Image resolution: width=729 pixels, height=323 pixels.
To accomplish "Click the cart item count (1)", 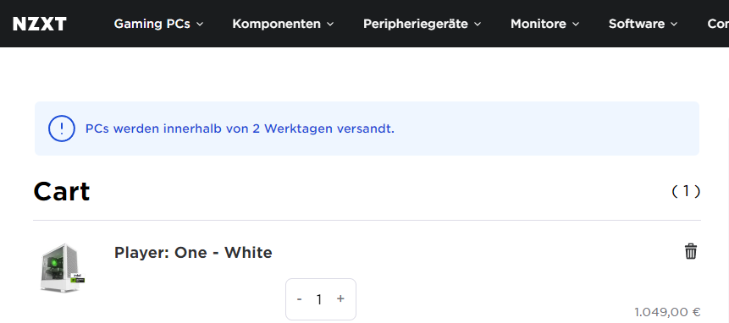I will tap(686, 191).
